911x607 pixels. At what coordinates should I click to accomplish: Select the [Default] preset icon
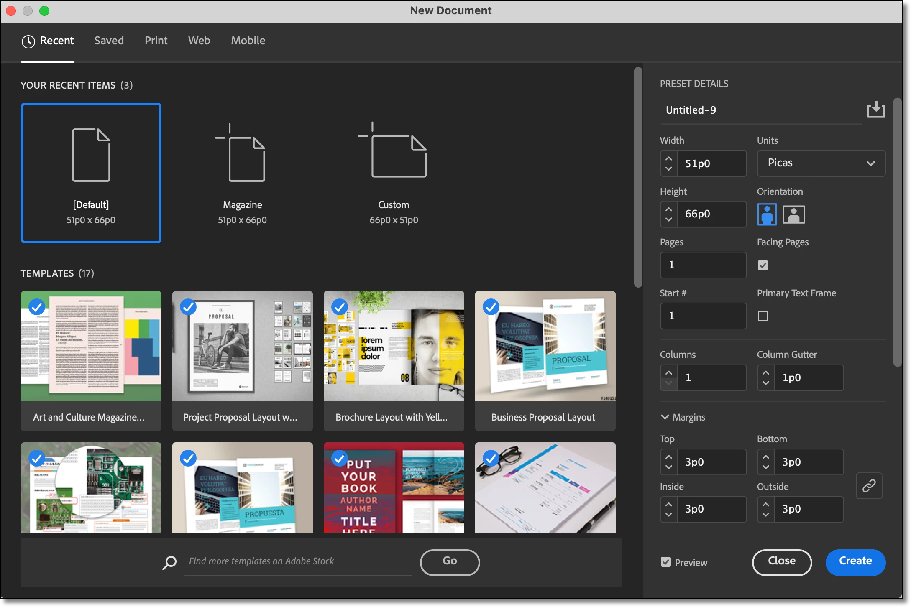(91, 155)
